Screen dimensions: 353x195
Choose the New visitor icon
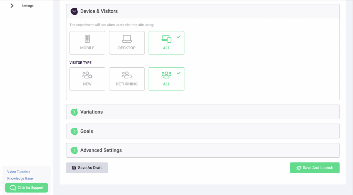pos(87,75)
